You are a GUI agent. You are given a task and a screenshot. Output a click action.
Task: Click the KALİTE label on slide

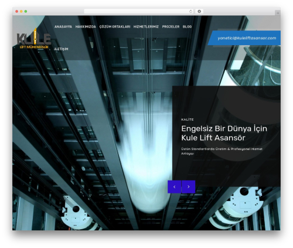coord(188,120)
